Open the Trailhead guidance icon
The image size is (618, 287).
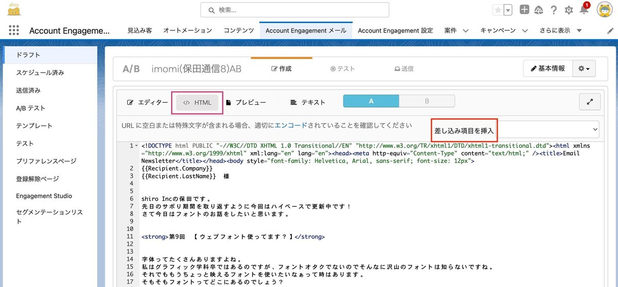(539, 10)
